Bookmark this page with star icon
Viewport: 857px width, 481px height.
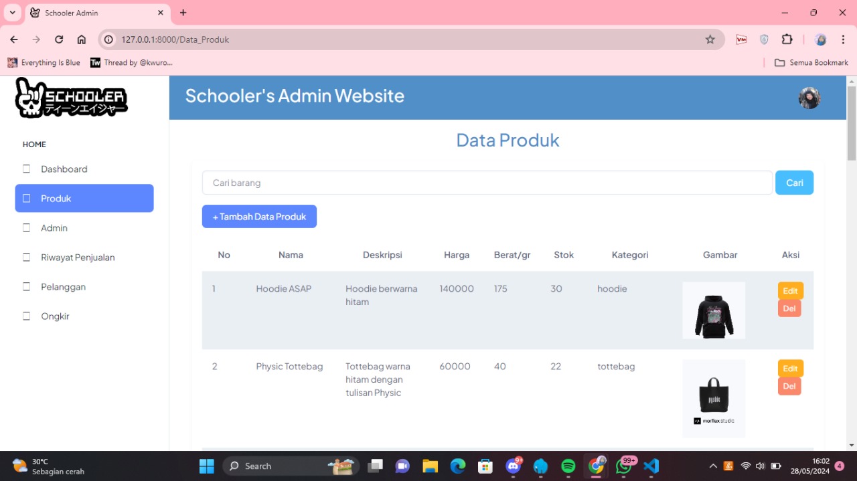[x=710, y=39]
